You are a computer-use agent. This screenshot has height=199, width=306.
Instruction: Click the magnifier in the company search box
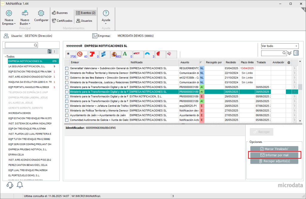click(36, 45)
